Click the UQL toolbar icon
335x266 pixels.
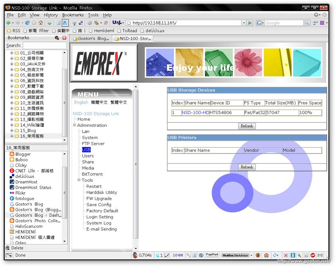[117, 23]
